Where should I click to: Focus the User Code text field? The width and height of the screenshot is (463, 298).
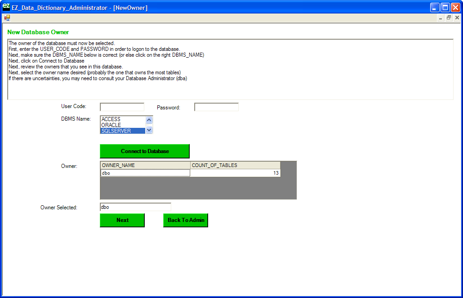coord(122,107)
